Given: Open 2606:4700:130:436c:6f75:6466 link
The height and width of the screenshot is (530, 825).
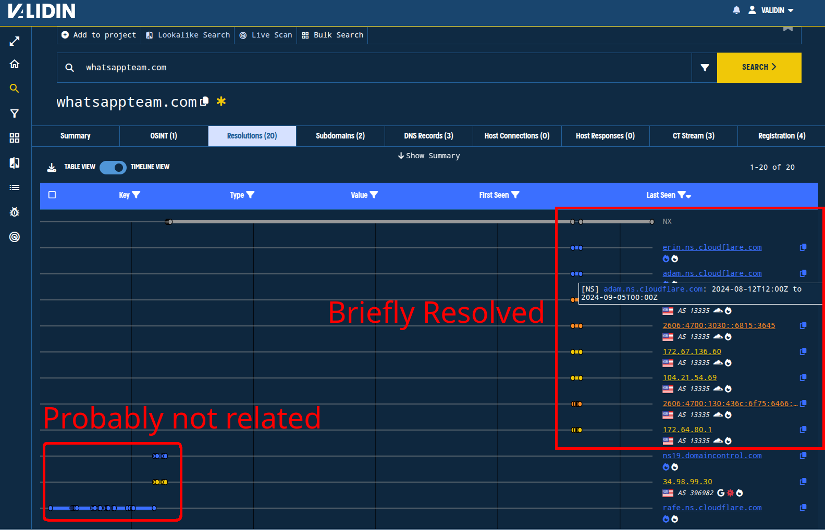Looking at the screenshot, I should 730,403.
